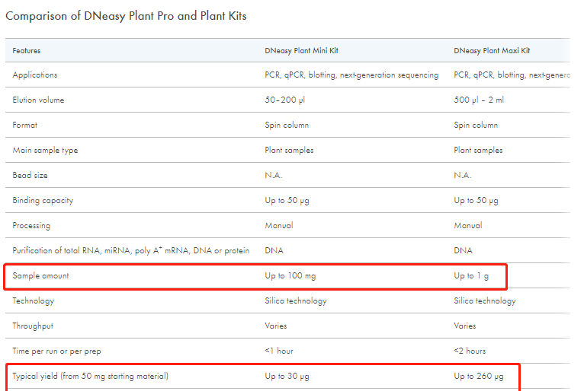
Task: Select the Mini Kit 'Manual' processing cell
Action: 279,226
